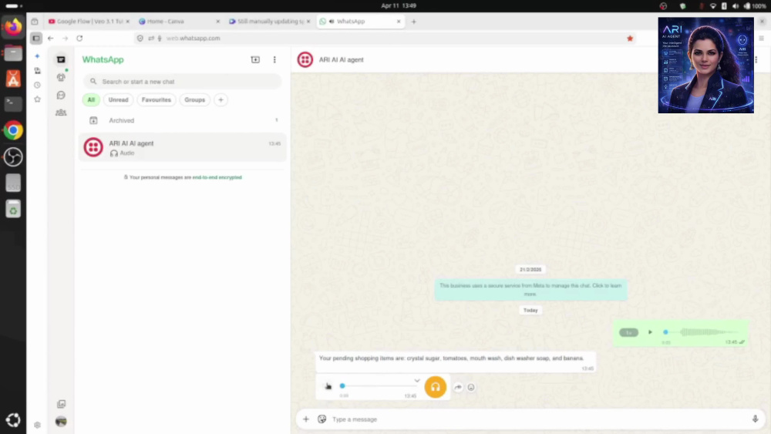771x434 pixels.
Task: Launch Google Chrome from the dock
Action: coord(13,131)
